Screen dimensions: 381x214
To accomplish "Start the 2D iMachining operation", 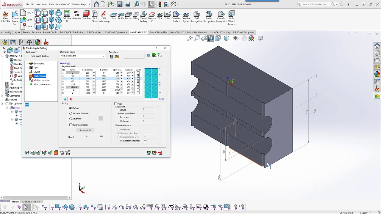I will click(x=104, y=16).
